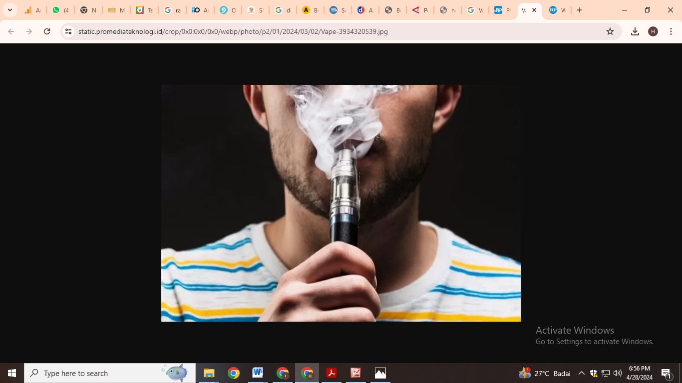The height and width of the screenshot is (383, 682).
Task: Open the Chrome profile 'H' avatar
Action: tap(653, 31)
